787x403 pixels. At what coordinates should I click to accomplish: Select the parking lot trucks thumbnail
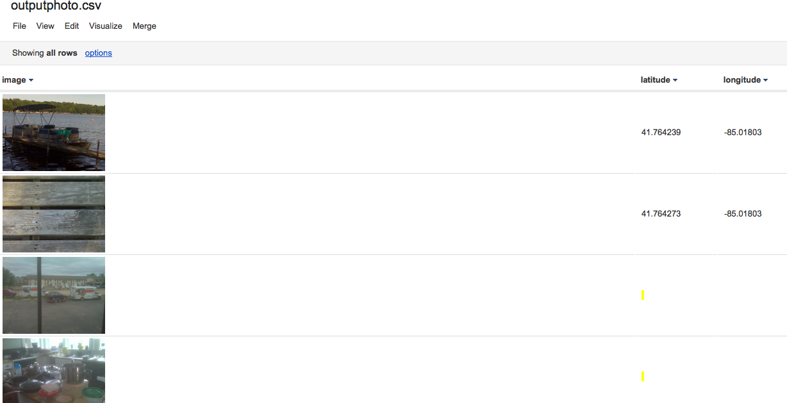coord(54,295)
